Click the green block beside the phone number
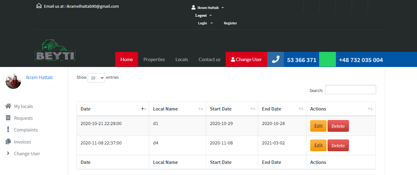This screenshot has width=417, height=175. [327, 59]
